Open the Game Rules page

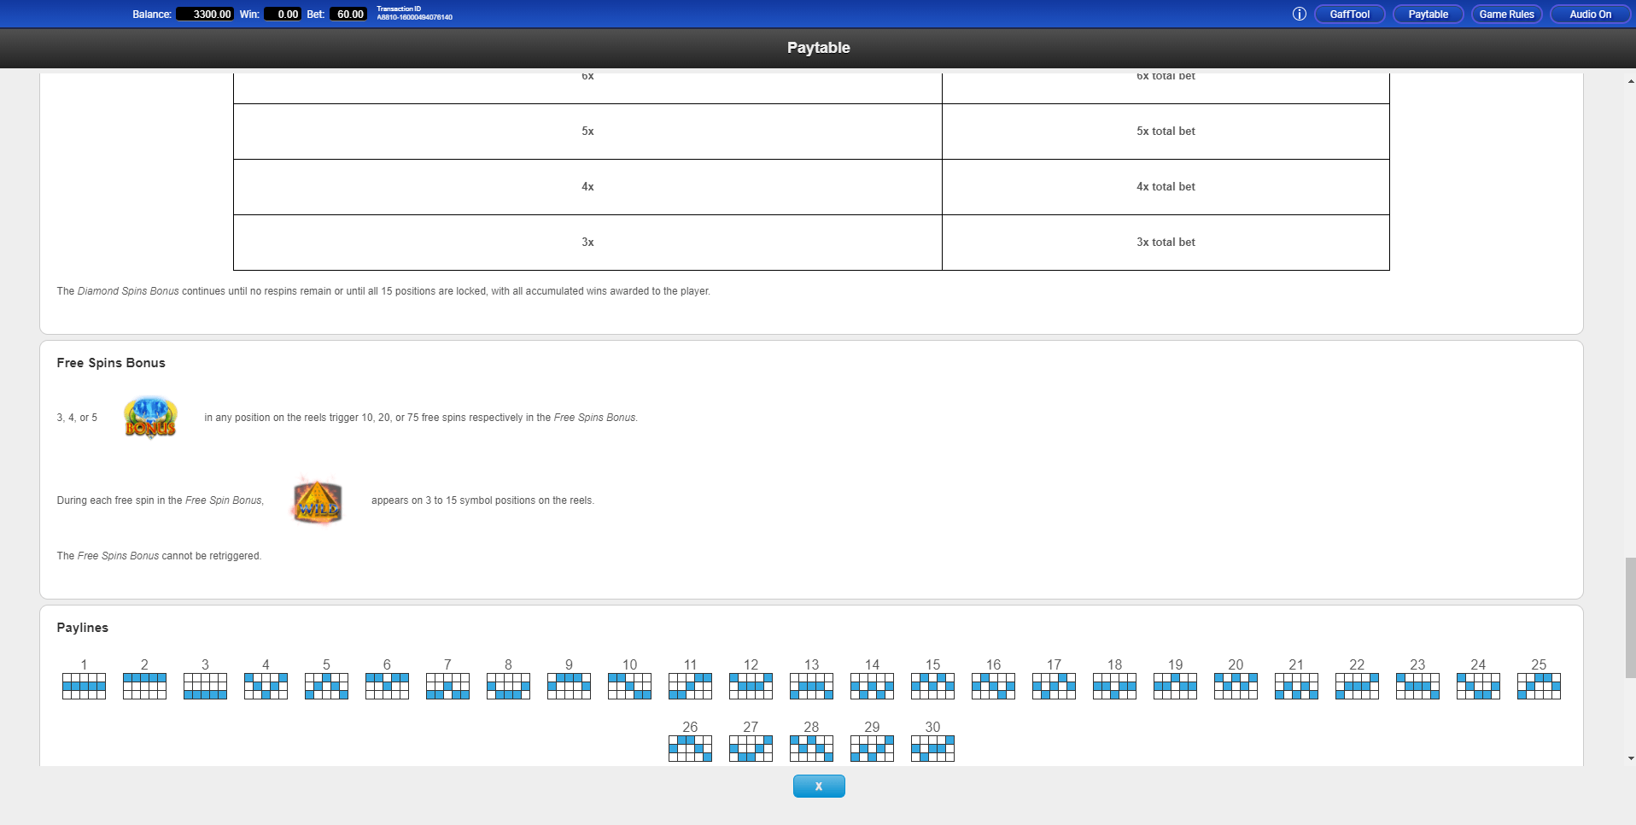click(x=1506, y=15)
